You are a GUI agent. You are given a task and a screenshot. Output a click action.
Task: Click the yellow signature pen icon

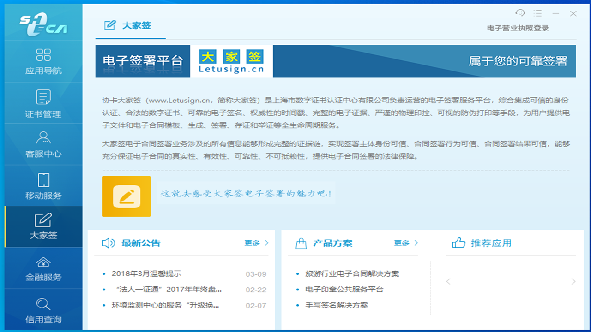click(126, 196)
